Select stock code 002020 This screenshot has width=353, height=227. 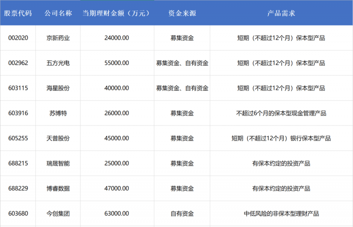click(x=18, y=38)
